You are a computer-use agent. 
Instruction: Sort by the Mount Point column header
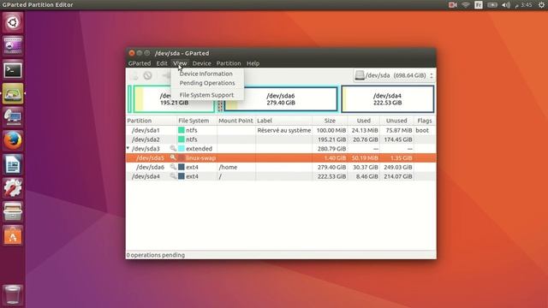pyautogui.click(x=236, y=121)
